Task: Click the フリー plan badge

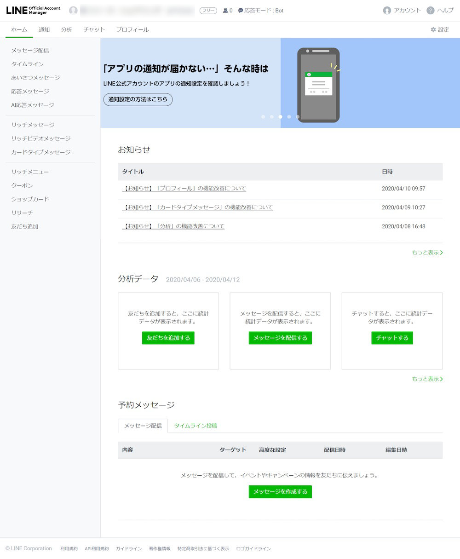Action: [208, 10]
